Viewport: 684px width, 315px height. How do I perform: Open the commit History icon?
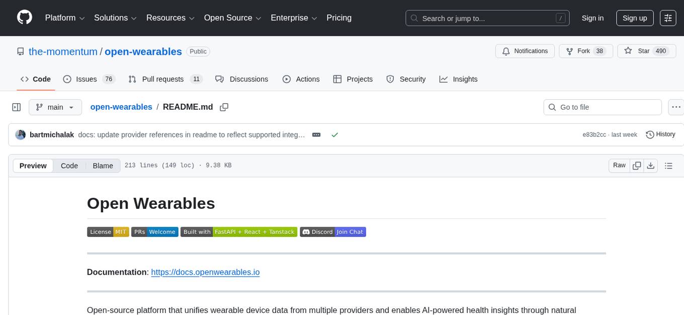pyautogui.click(x=660, y=134)
